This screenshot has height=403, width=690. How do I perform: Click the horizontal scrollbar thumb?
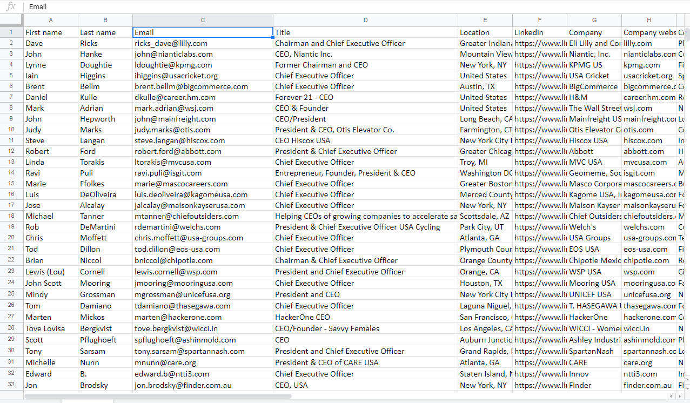click(158, 396)
